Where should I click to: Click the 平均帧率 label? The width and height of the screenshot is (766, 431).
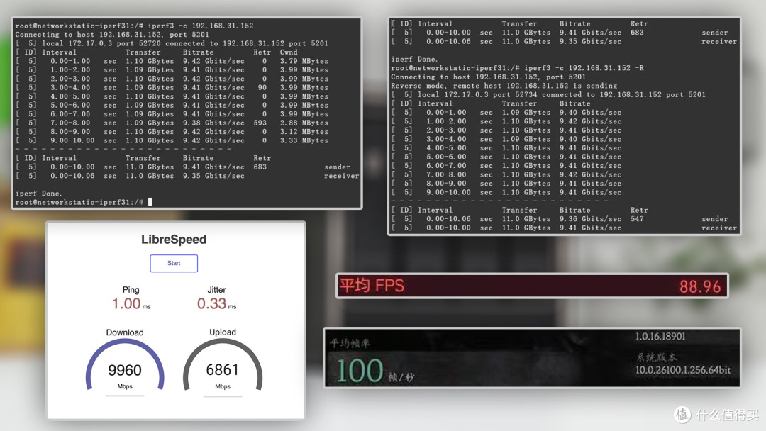pyautogui.click(x=350, y=344)
